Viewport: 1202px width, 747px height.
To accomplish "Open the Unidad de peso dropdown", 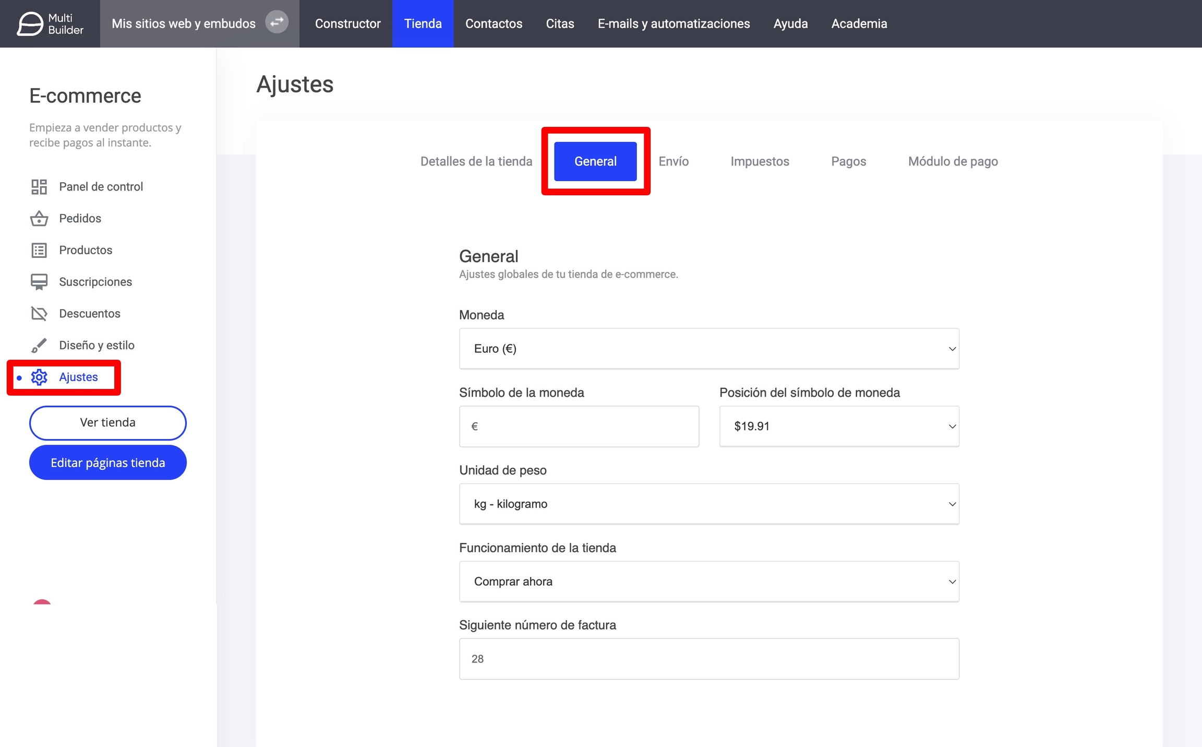I will 708,504.
